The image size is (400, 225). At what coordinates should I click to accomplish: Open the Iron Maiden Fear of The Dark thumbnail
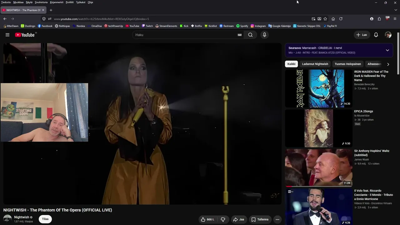point(319,88)
